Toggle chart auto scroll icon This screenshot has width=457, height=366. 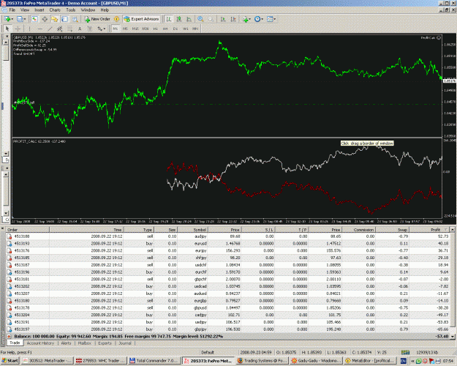coord(223,19)
